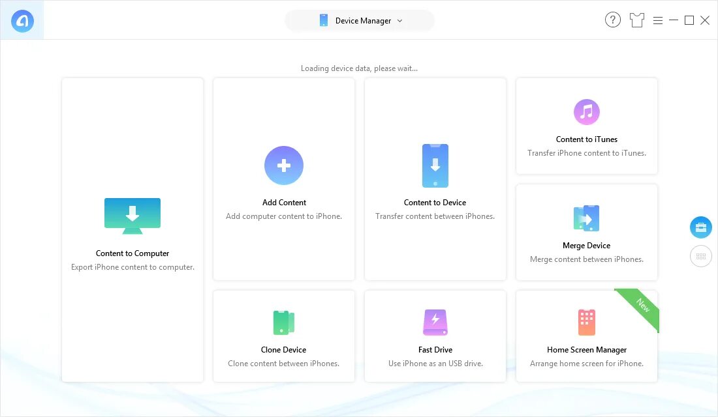Click the Content to iTunes music icon
The height and width of the screenshot is (417, 718).
pos(587,112)
